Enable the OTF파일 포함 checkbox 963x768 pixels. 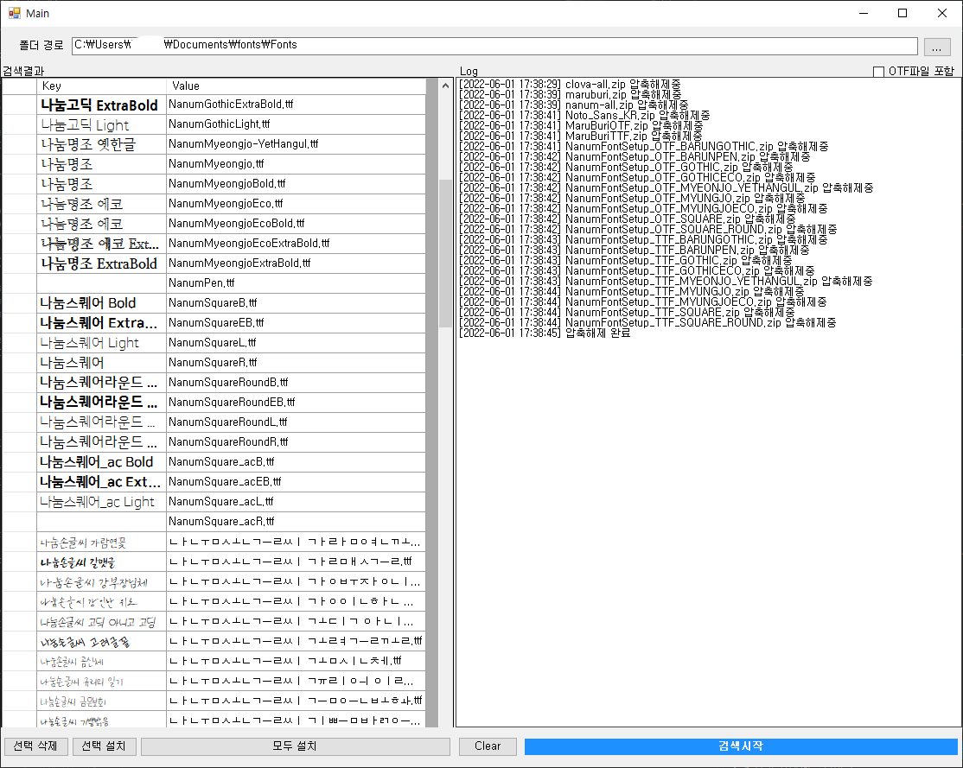point(878,72)
